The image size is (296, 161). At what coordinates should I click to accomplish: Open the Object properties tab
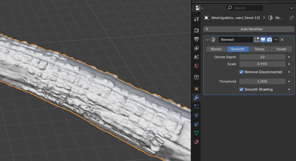[196, 89]
